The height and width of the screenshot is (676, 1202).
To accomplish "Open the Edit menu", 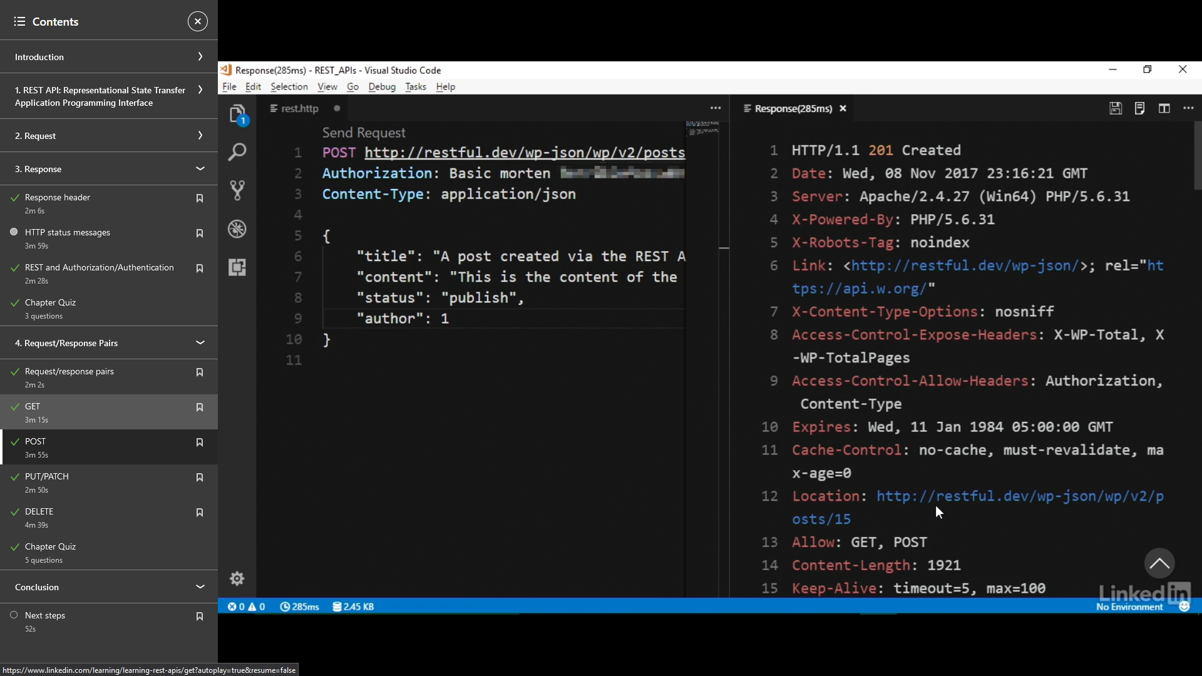I will click(253, 87).
